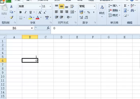Open the Name Box dropdown arrow
The image size is (140, 99).
click(x=32, y=28)
